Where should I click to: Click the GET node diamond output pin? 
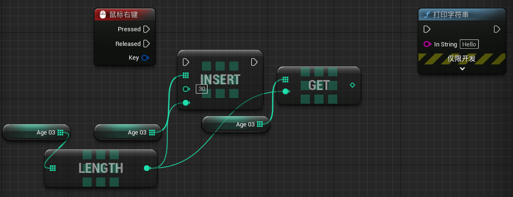[x=352, y=85]
